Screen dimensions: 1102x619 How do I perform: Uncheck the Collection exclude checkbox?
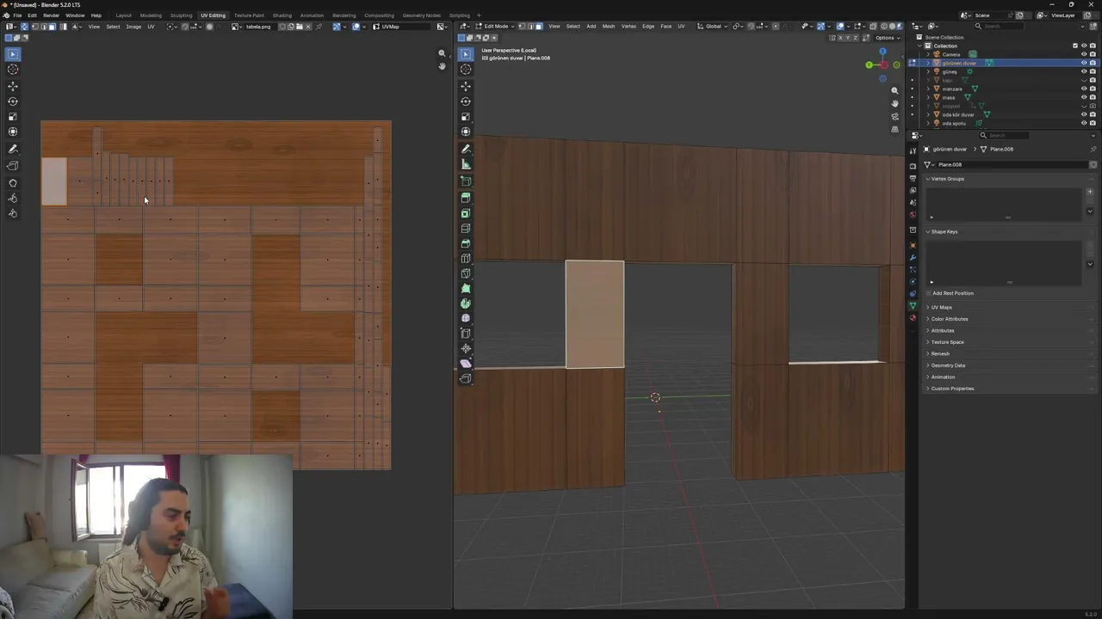(x=1075, y=46)
